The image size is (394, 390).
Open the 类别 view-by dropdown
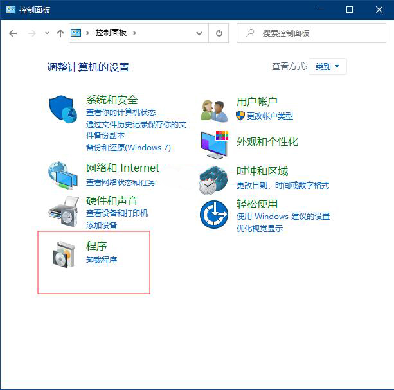tap(327, 67)
